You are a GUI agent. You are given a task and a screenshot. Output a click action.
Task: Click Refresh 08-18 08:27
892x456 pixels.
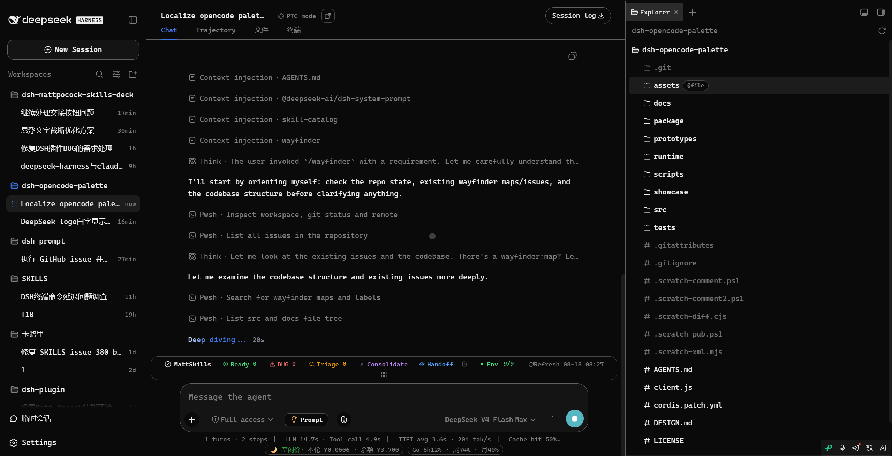566,364
